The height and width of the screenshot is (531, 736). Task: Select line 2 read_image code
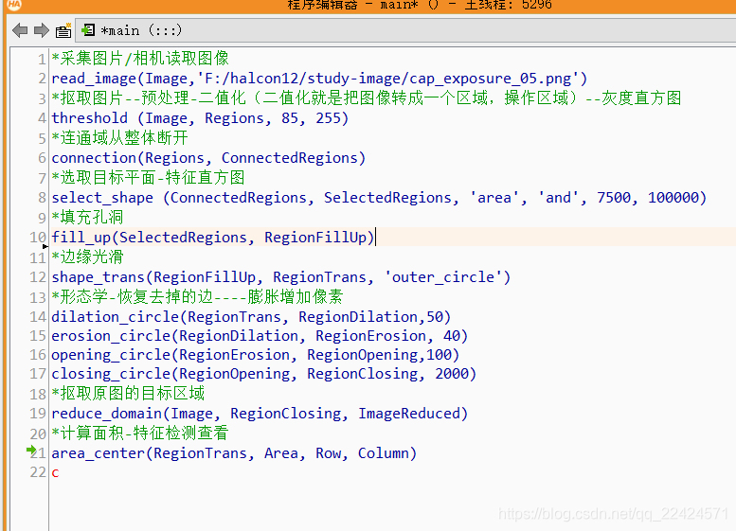[x=319, y=79]
